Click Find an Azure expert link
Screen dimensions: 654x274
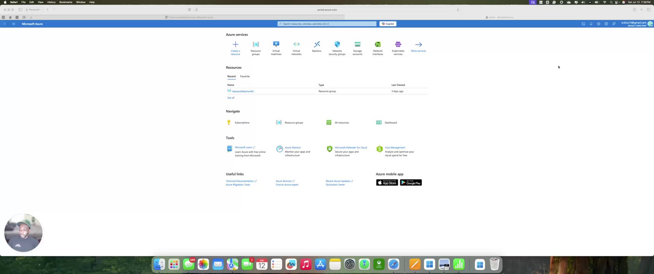(x=287, y=185)
